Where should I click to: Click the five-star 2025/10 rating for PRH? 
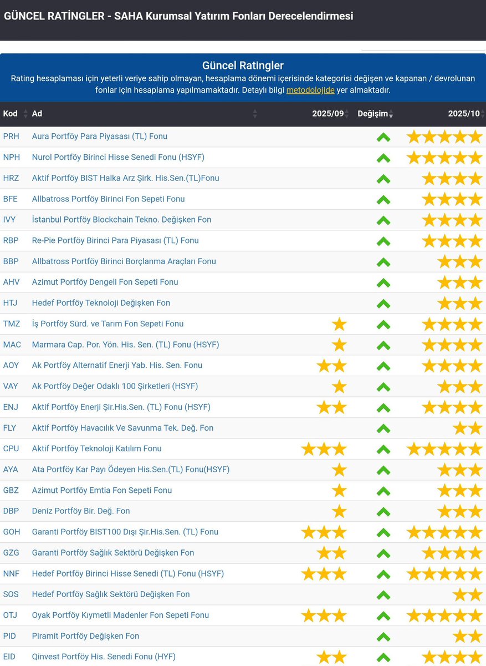pos(444,137)
